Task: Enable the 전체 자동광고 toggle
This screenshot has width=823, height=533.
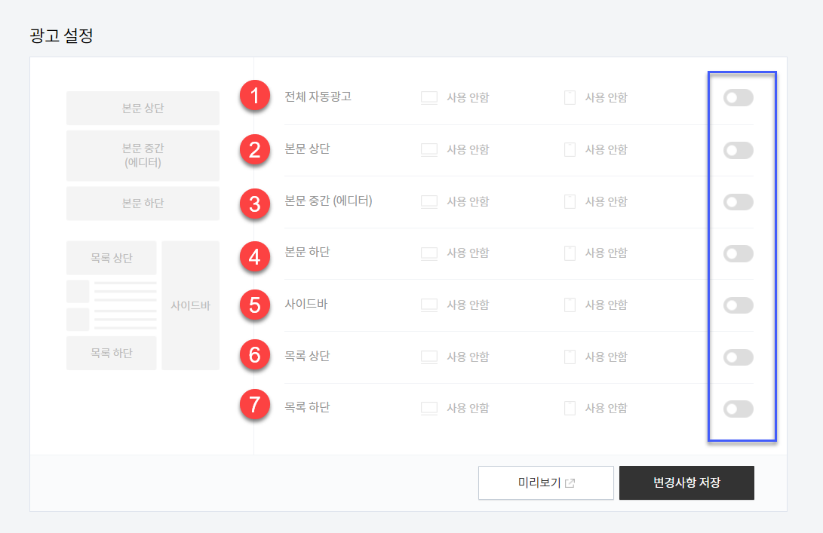Action: click(737, 97)
